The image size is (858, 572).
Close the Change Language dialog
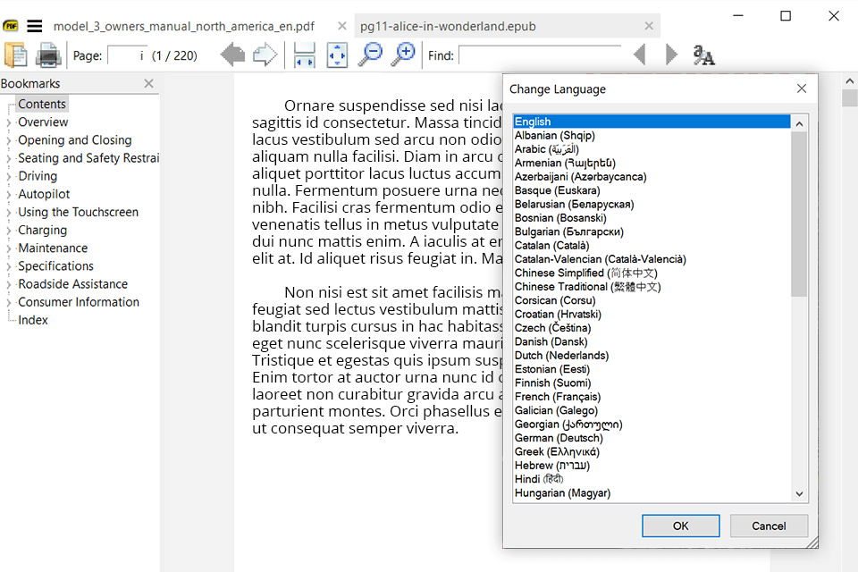pos(802,88)
